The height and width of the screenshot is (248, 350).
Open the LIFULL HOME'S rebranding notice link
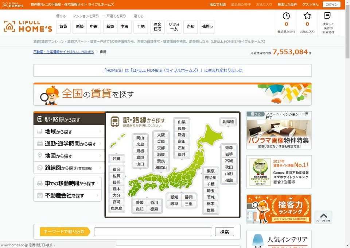click(172, 70)
